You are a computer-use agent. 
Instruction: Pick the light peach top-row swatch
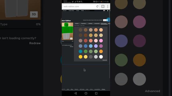pyautogui.click(x=101, y=30)
